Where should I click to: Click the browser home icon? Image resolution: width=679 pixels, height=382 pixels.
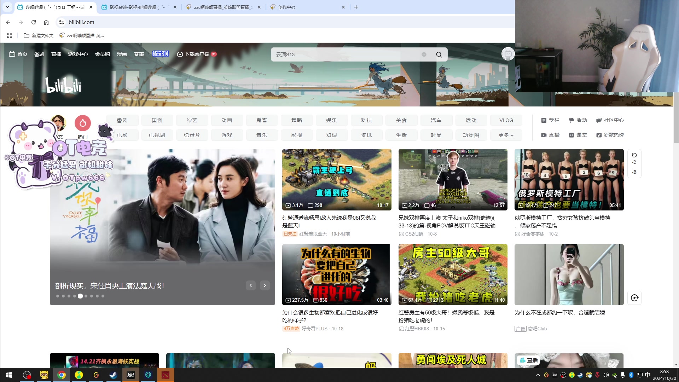[x=46, y=22]
